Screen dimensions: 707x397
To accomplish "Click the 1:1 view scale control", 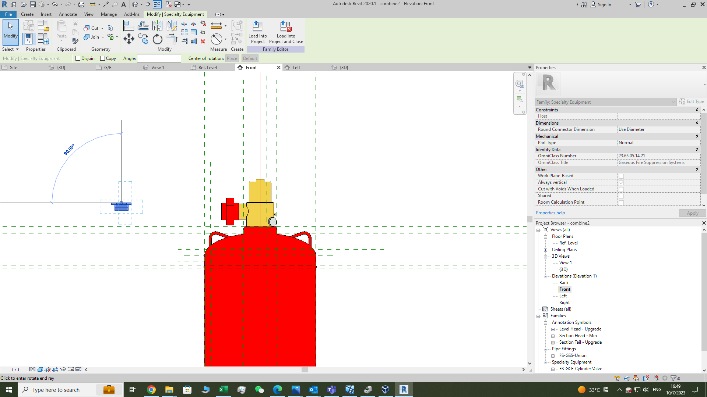I will click(x=15, y=369).
